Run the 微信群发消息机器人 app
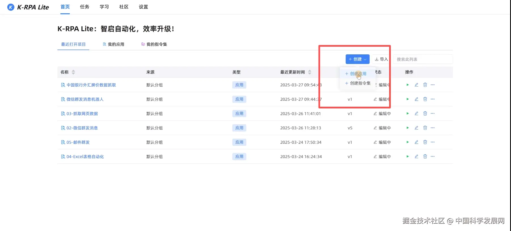The height and width of the screenshot is (231, 511). click(x=408, y=99)
